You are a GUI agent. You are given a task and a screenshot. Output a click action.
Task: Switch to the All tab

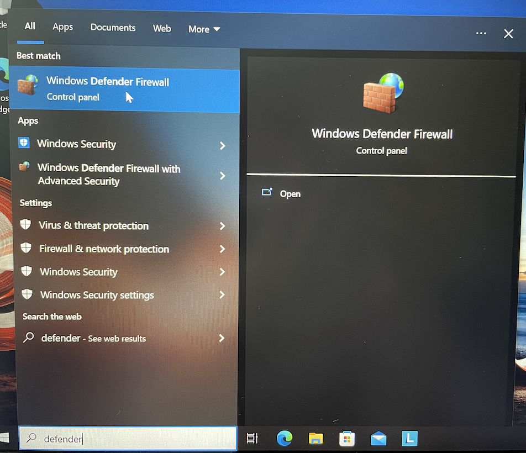click(30, 26)
